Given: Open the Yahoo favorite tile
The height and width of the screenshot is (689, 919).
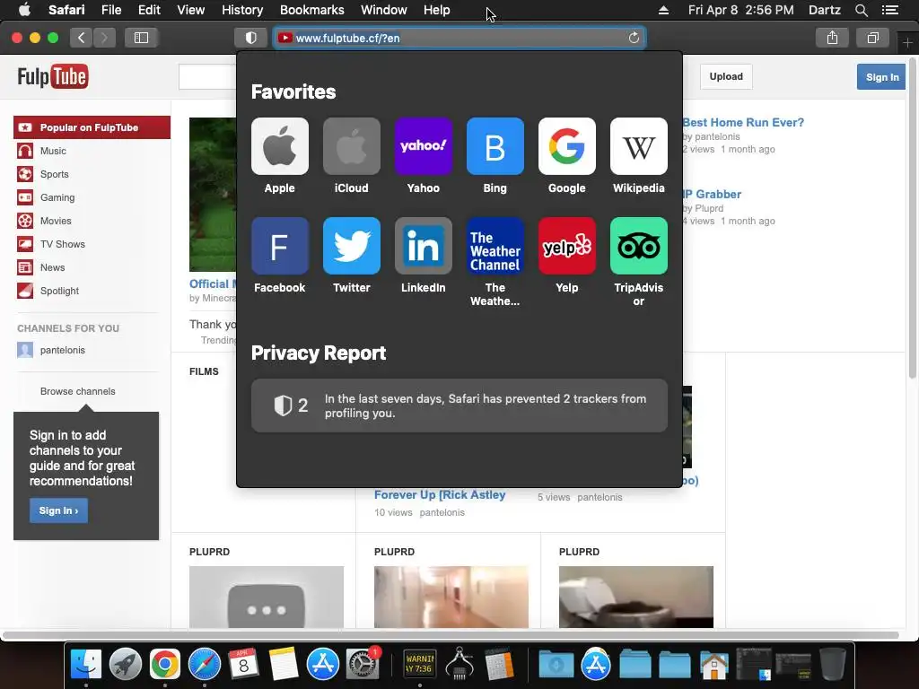Looking at the screenshot, I should point(424,146).
